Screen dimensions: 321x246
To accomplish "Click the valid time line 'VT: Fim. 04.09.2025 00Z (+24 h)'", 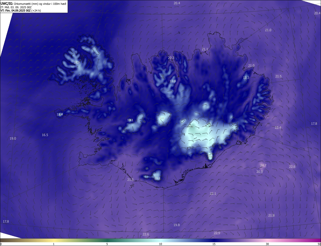I will click(21, 11).
